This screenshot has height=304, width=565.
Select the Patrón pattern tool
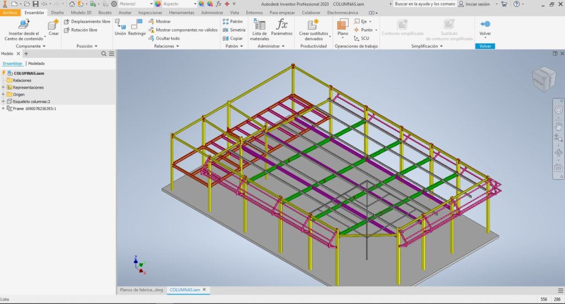tap(232, 21)
